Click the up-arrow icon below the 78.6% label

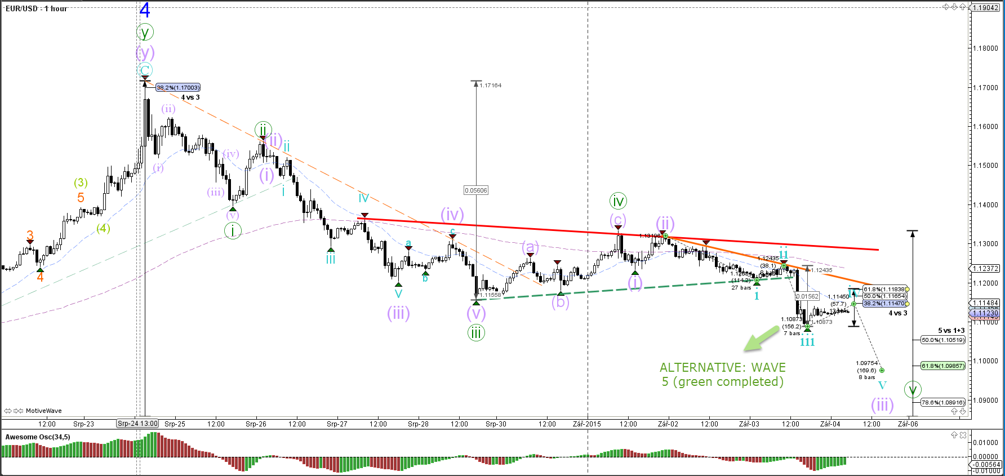coord(954,411)
